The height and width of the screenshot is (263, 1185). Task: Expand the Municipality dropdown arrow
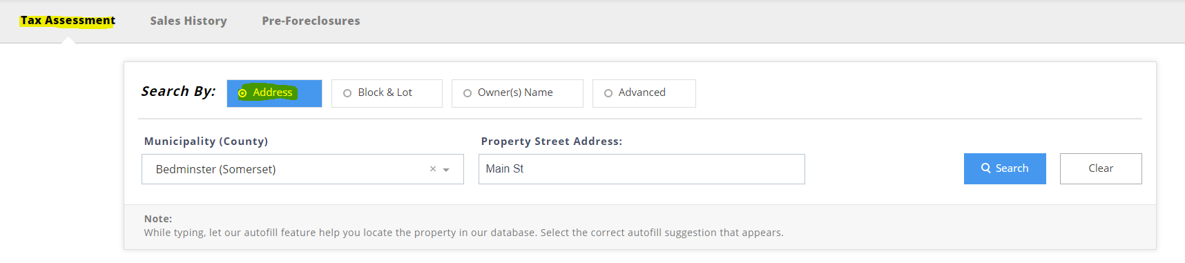446,170
